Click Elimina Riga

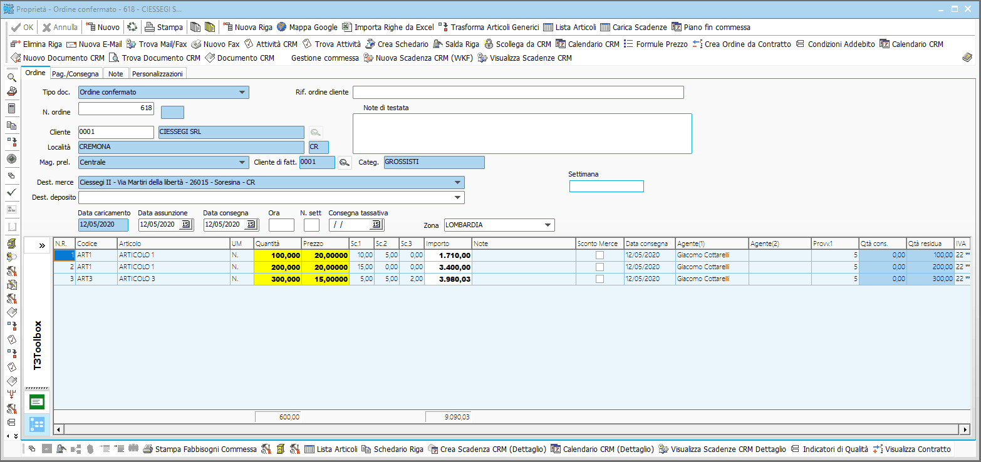[36, 44]
